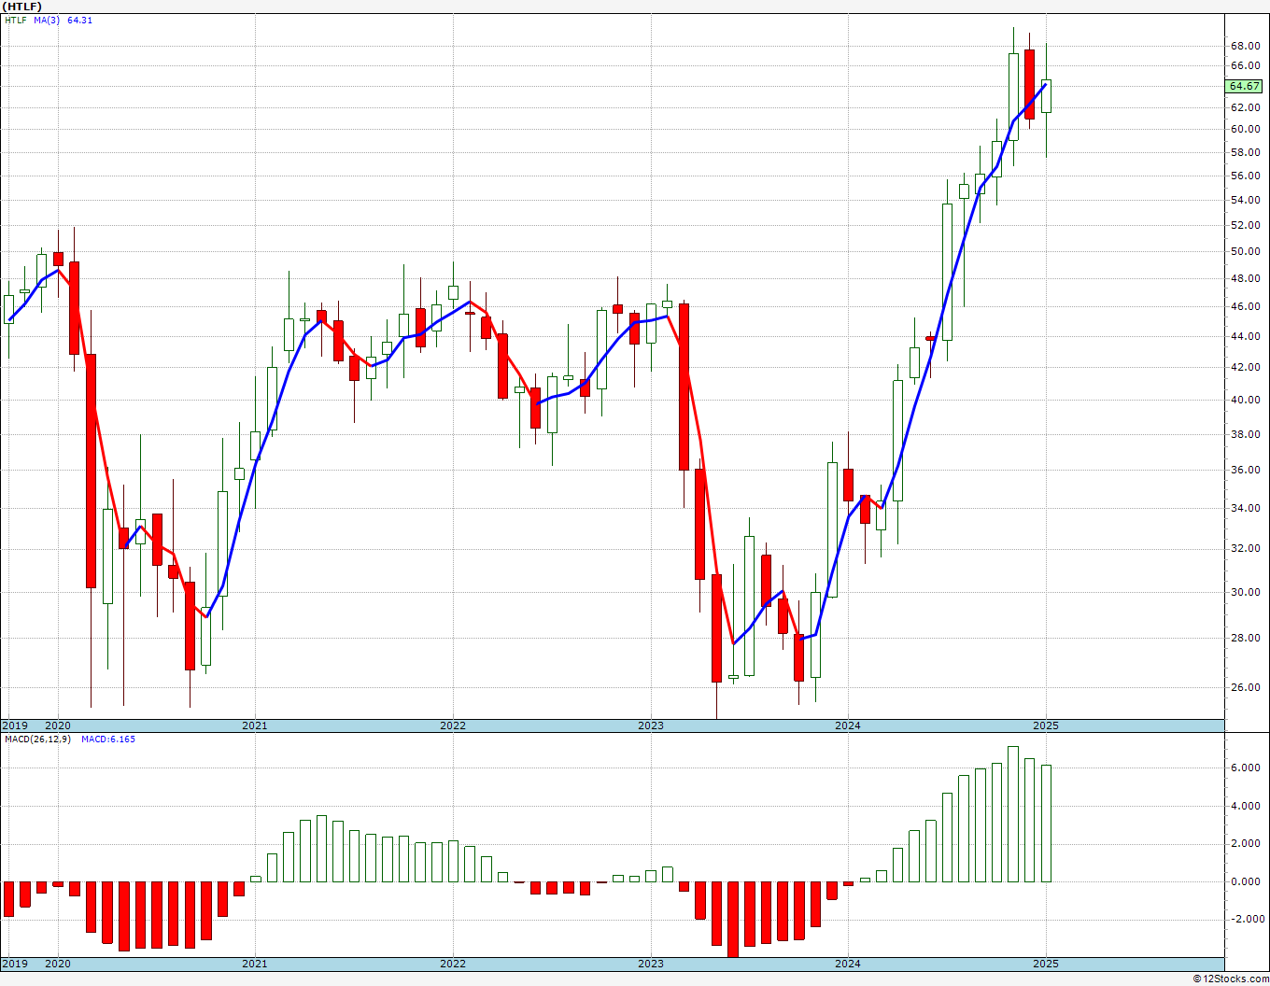This screenshot has height=986, width=1270.
Task: Click the 64.67 current price tag
Action: pos(1244,86)
